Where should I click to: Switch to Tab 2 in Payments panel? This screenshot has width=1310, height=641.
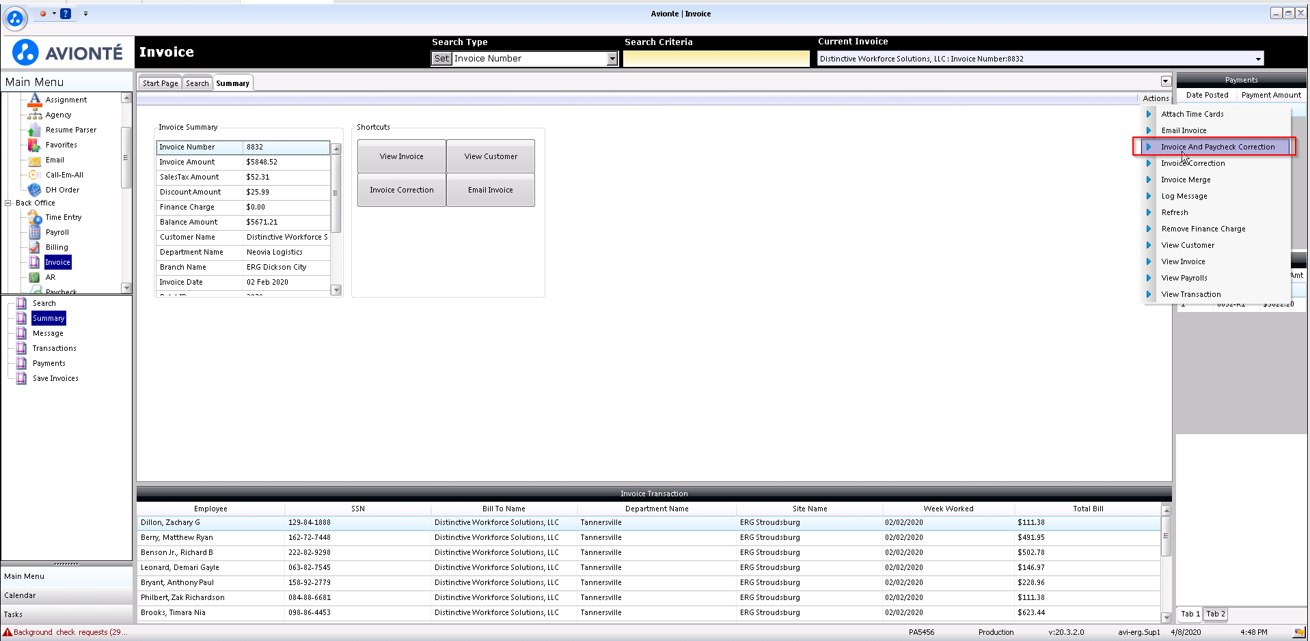1216,614
